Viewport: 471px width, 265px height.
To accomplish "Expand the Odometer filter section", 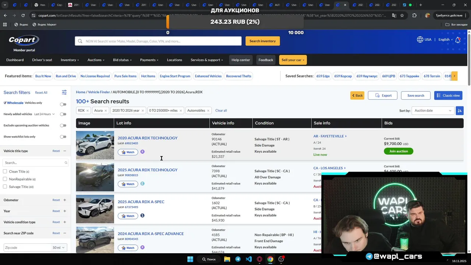I will pos(65,200).
